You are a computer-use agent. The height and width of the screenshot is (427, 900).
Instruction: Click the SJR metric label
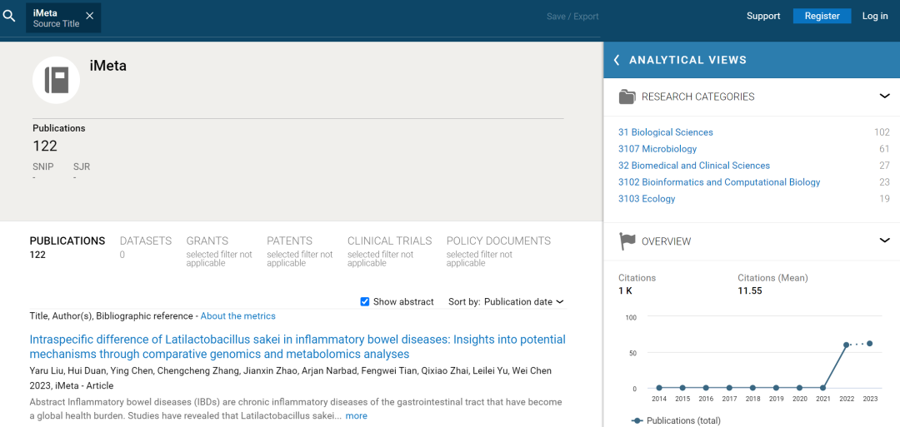coord(82,166)
